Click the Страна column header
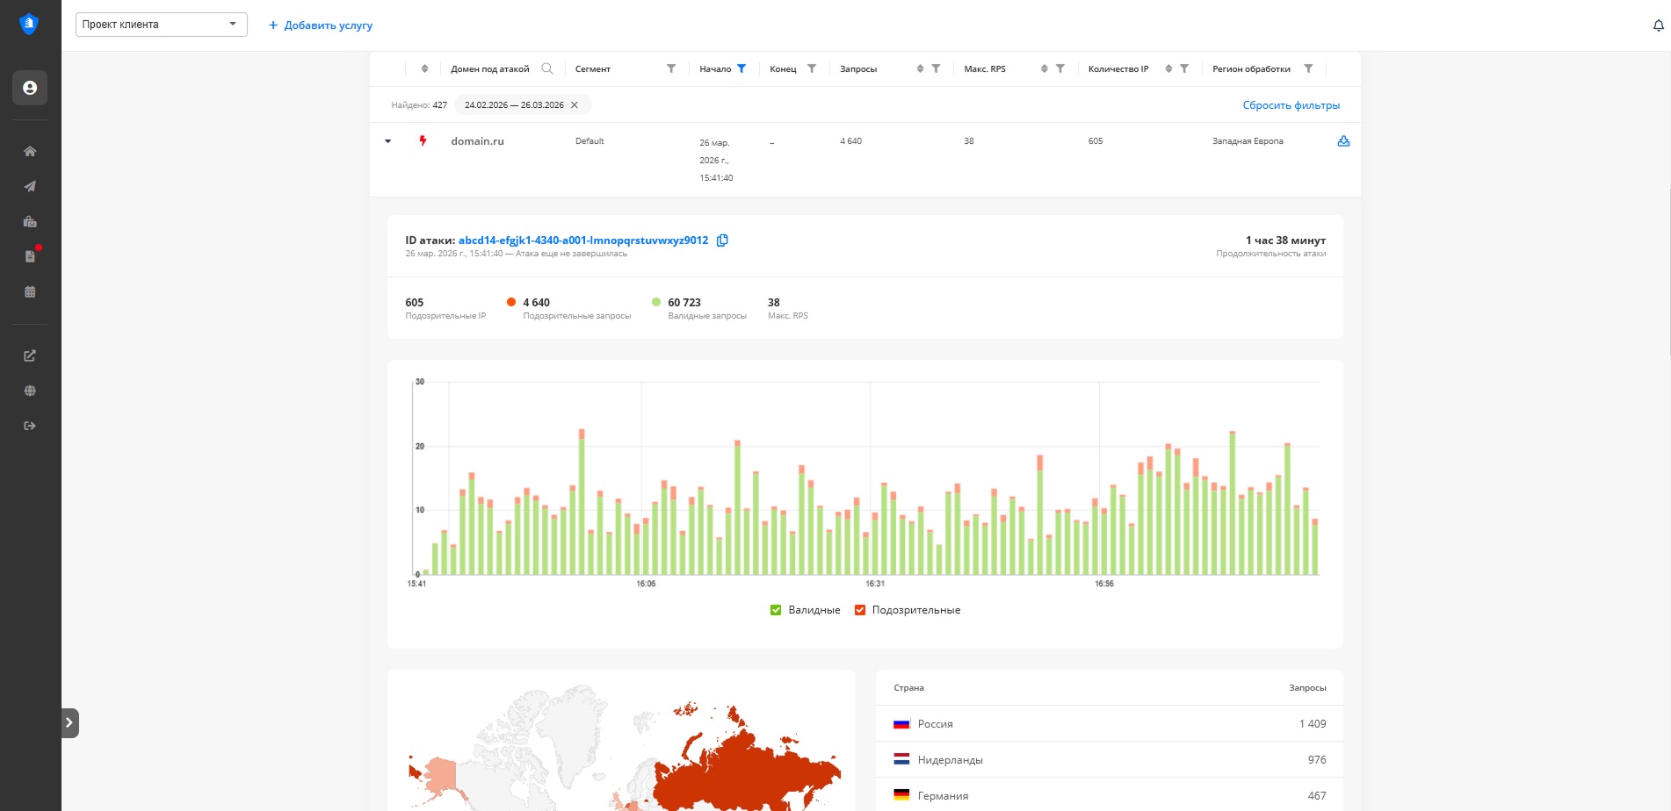Viewport: 1671px width, 811px height. click(908, 688)
